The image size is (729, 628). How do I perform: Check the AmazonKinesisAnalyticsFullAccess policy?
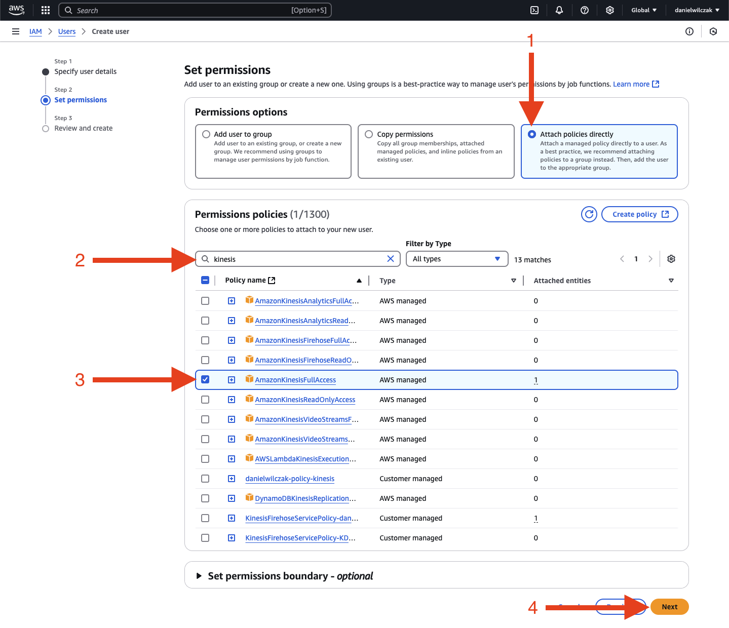205,301
